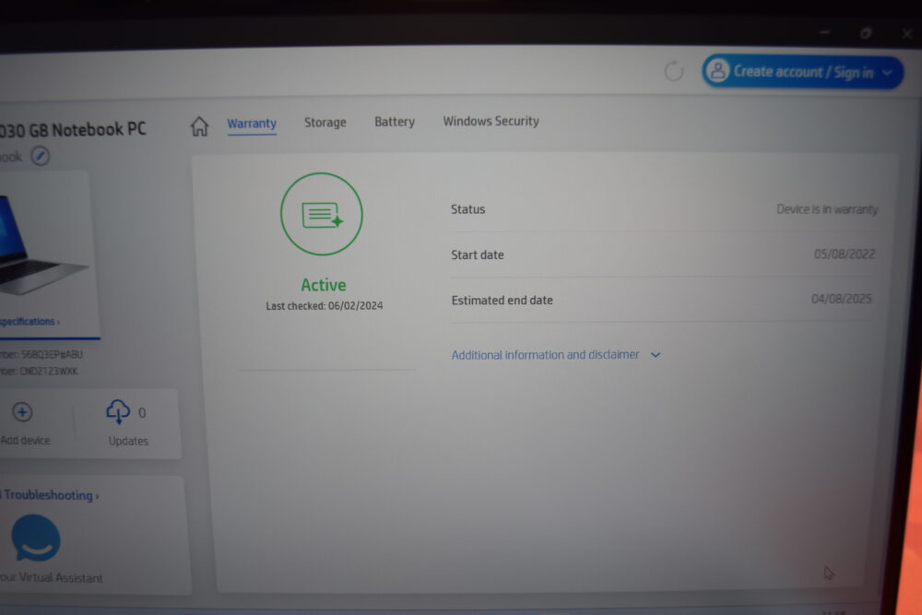Viewport: 922px width, 615px height.
Task: Expand the sign-in dropdown chevron
Action: (888, 73)
